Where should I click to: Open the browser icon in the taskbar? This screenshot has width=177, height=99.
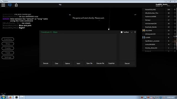click(x=11, y=97)
